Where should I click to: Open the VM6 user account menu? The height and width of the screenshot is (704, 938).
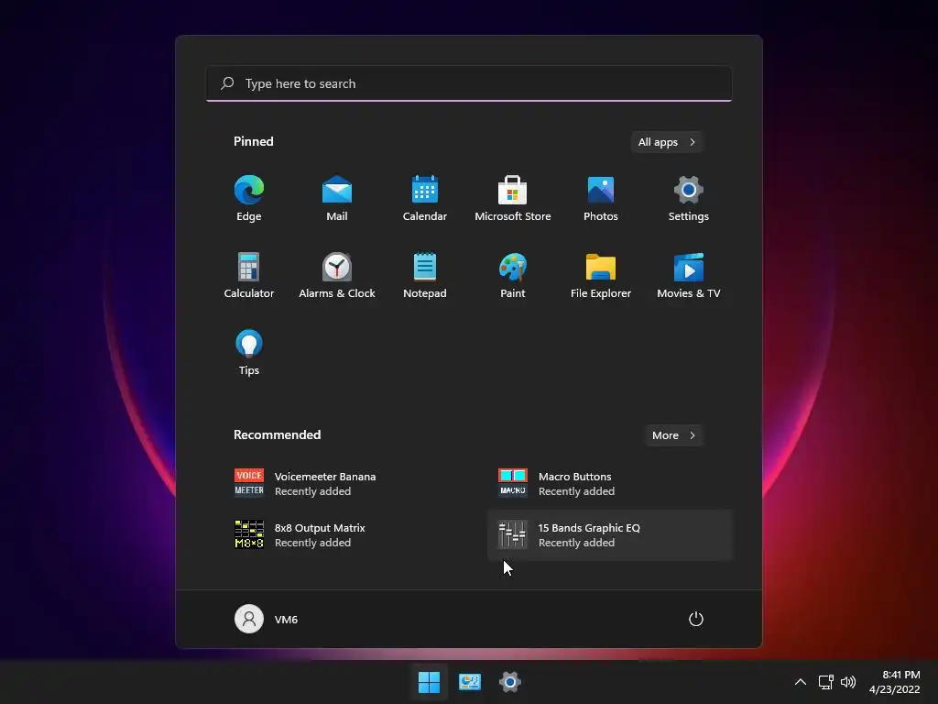click(x=267, y=619)
